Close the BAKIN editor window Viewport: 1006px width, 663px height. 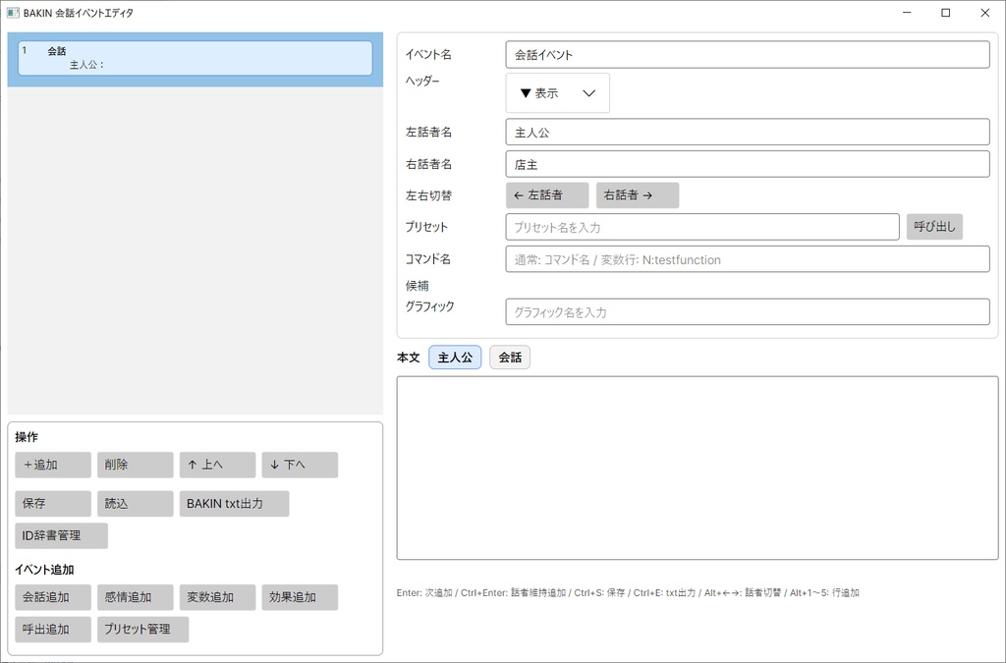tap(984, 13)
